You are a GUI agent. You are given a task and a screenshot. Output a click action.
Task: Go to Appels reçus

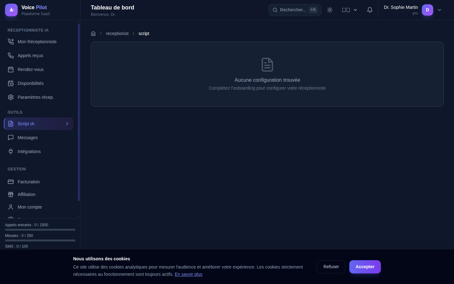(x=38, y=56)
